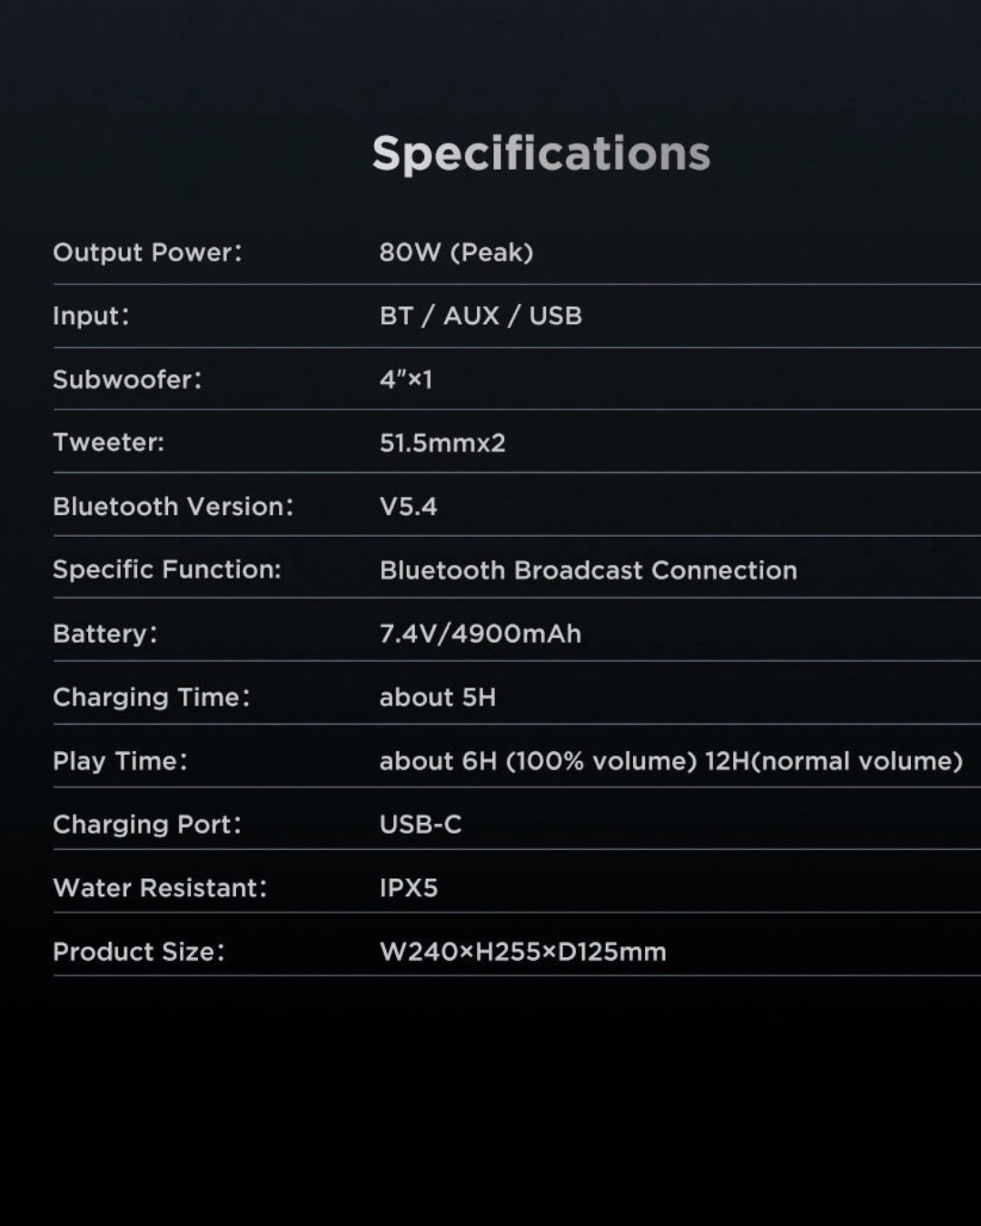This screenshot has height=1226, width=981.
Task: Select the USB-C value
Action: point(421,825)
